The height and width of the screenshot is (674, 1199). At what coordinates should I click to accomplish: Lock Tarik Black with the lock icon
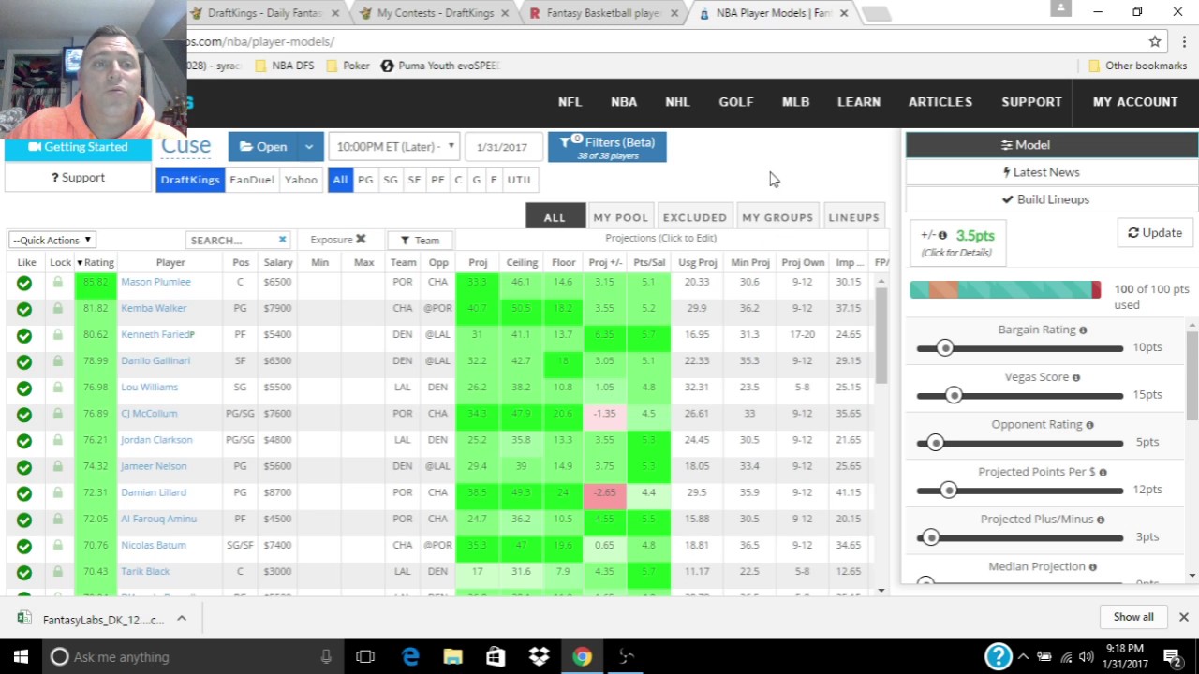(58, 571)
